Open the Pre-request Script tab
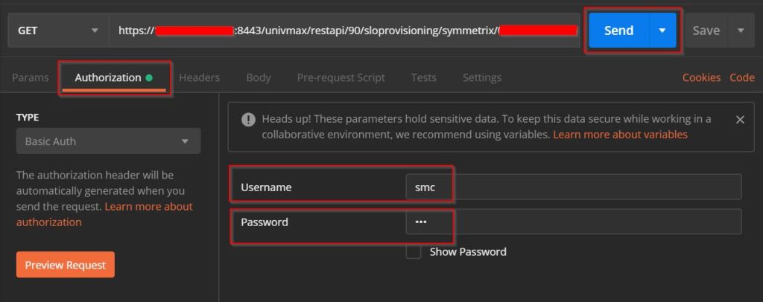Screen dimensions: 763x302 point(341,77)
